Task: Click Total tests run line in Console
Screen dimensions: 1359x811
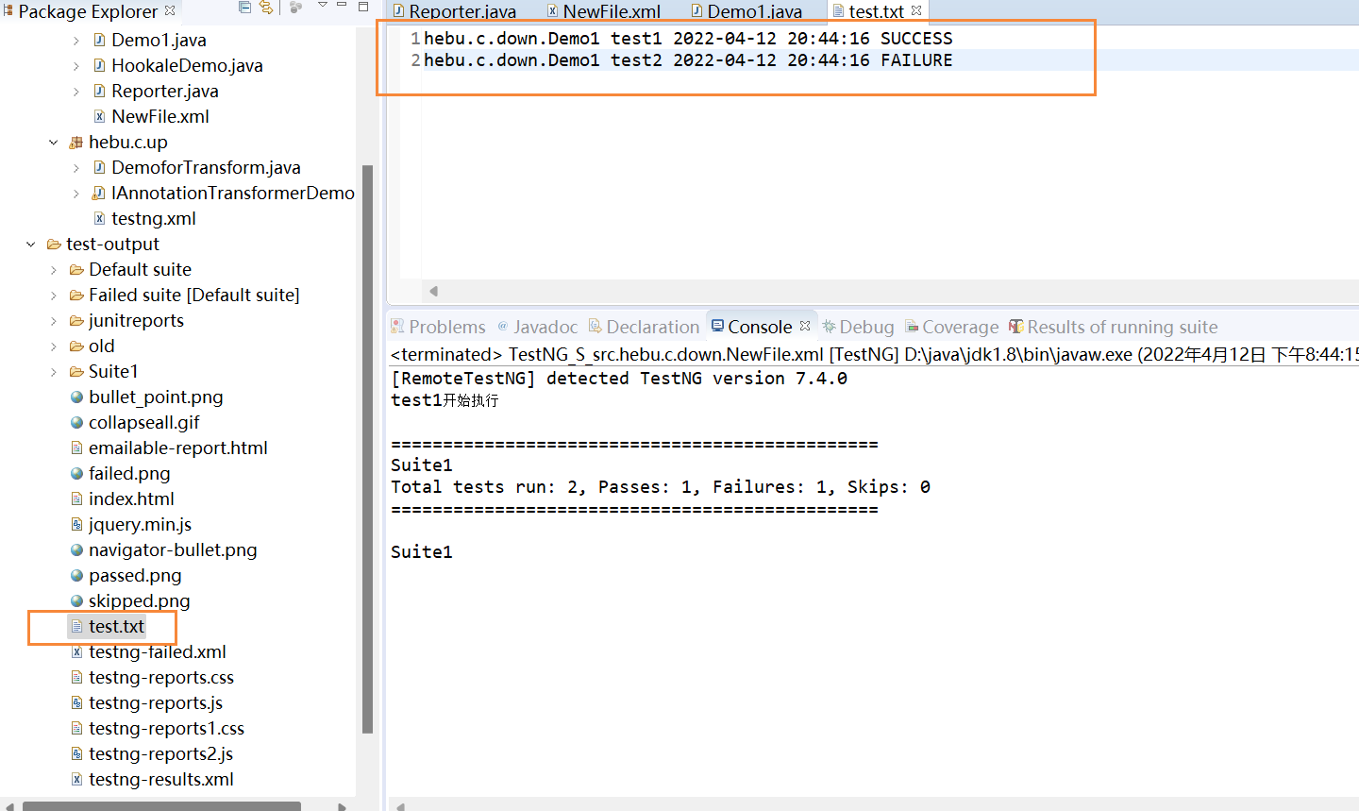Action: (x=661, y=487)
